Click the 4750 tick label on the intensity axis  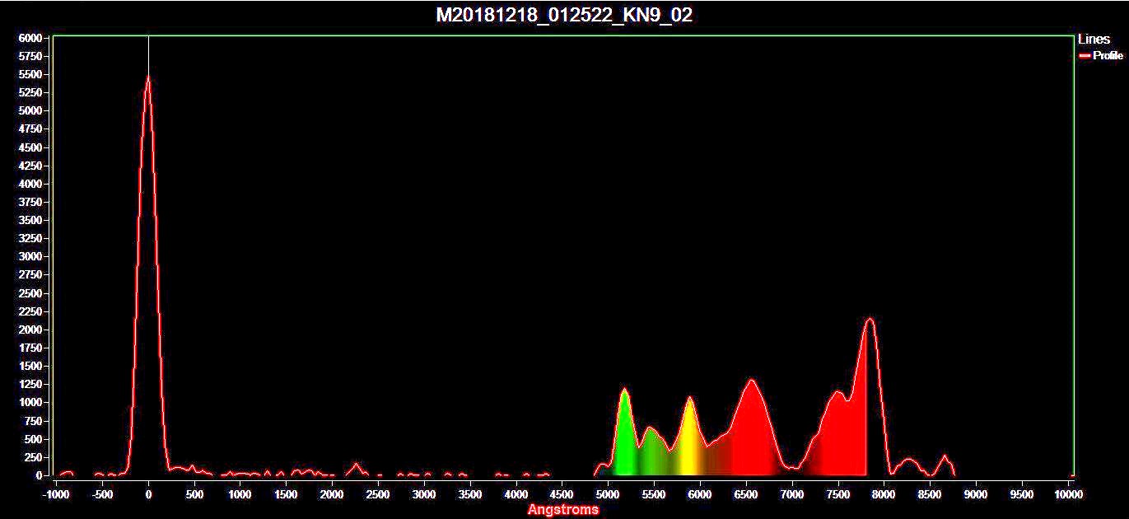click(x=30, y=129)
